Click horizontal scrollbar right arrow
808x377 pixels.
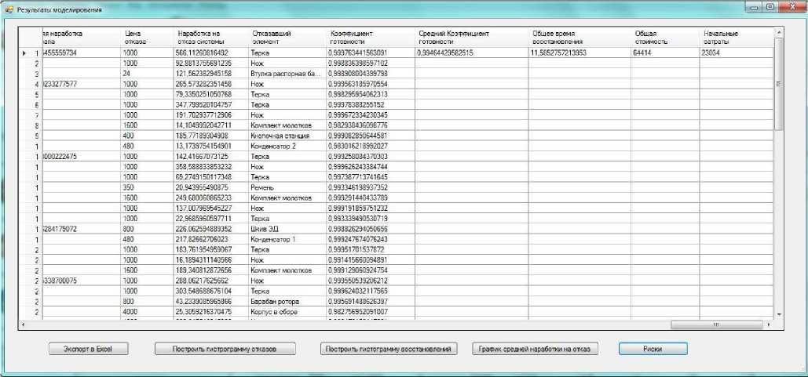770,324
